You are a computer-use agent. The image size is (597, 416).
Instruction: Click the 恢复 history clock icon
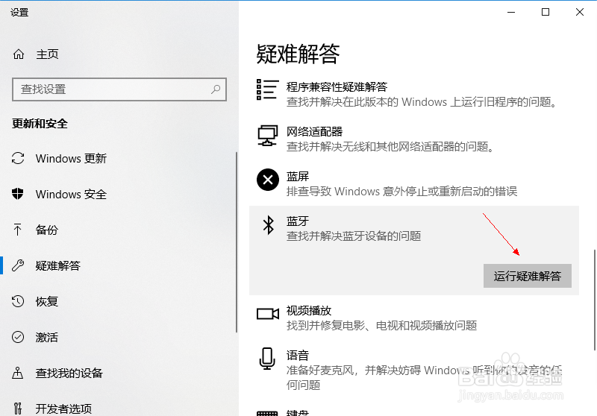coord(18,301)
